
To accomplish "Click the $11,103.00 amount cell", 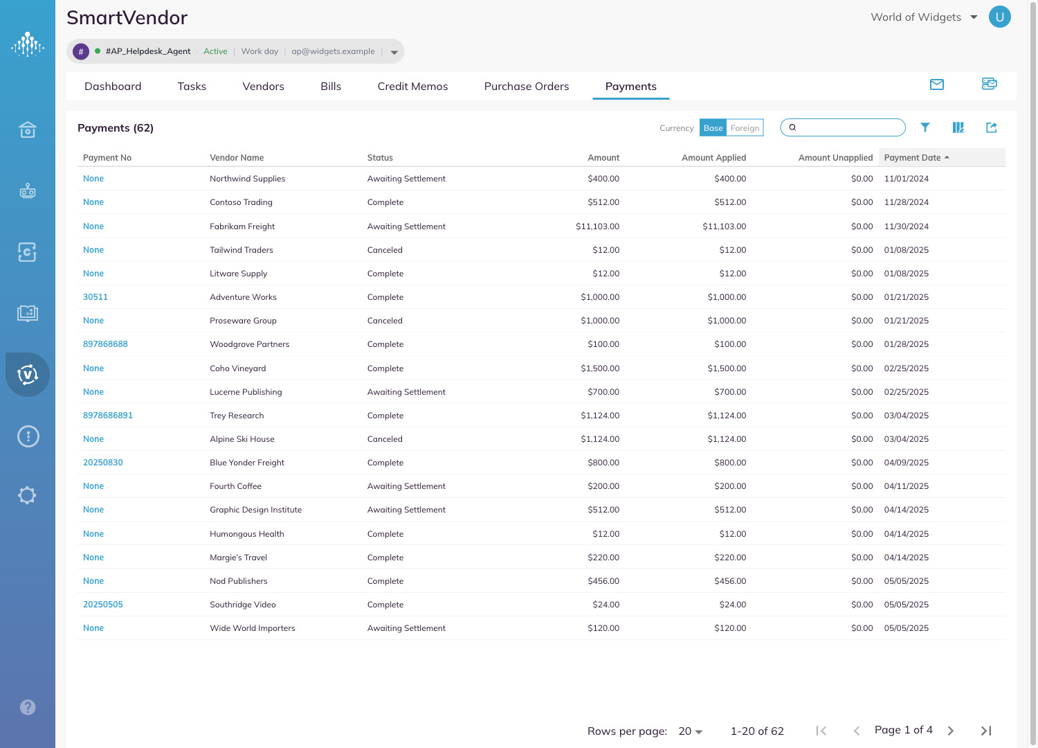I will [598, 226].
